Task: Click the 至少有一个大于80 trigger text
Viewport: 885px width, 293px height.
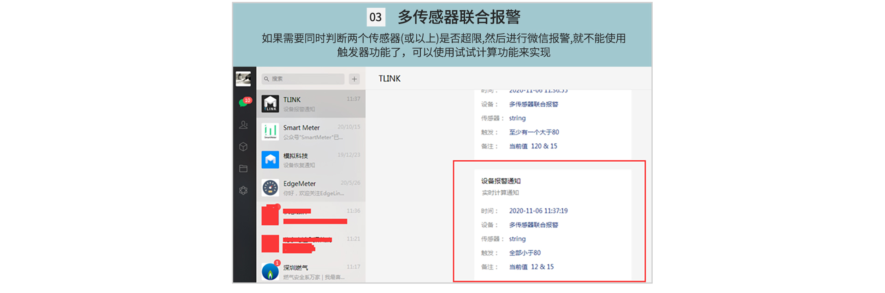Action: pos(534,132)
